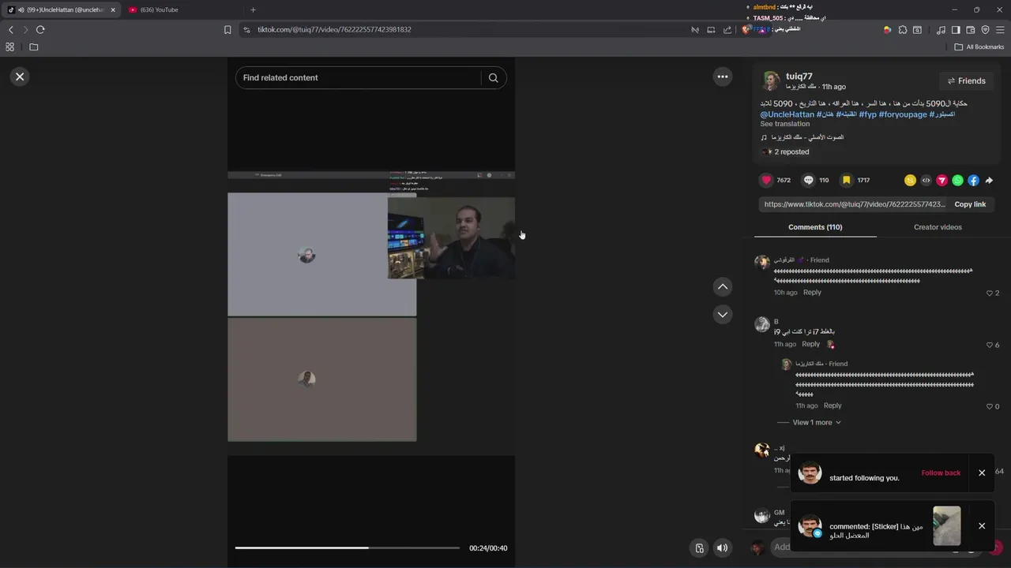Click the search magnifier icon in related content bar
1011x568 pixels.
(493, 77)
